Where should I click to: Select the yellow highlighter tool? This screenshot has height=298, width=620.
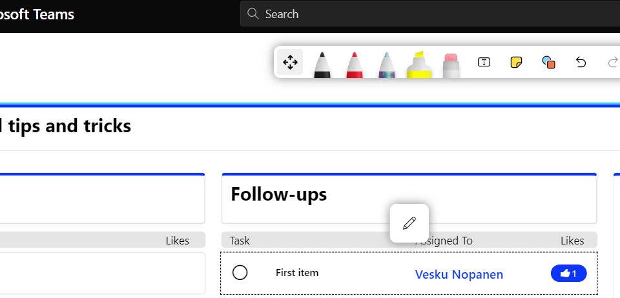[x=418, y=65]
